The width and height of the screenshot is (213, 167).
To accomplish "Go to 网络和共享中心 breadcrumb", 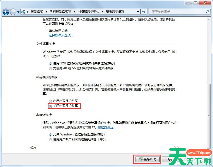I will [x=89, y=12].
